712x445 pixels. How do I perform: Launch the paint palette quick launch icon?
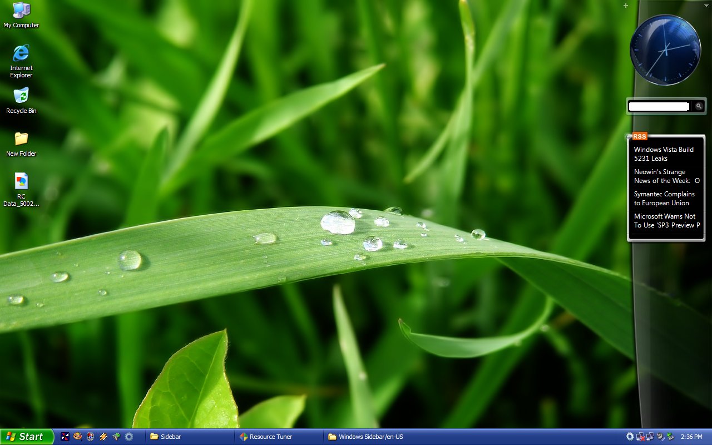(x=78, y=437)
